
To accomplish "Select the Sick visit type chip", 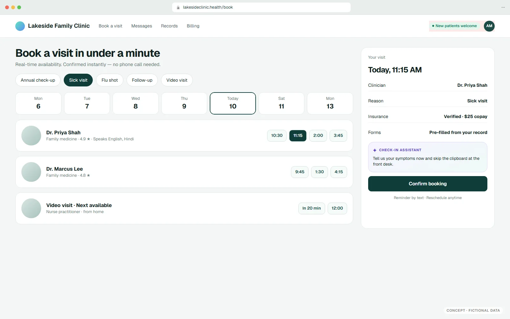I will point(78,80).
